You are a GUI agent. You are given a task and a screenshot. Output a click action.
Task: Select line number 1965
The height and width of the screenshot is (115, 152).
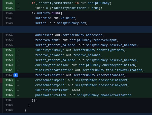pyautogui.click(x=9, y=90)
